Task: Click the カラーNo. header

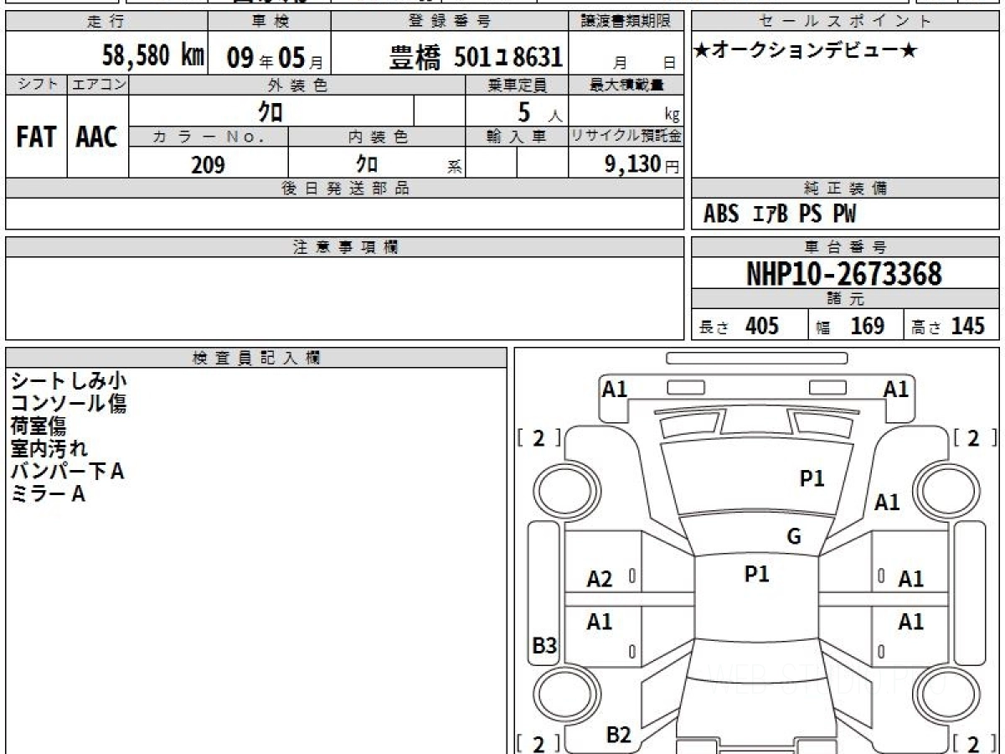Action: point(209,137)
